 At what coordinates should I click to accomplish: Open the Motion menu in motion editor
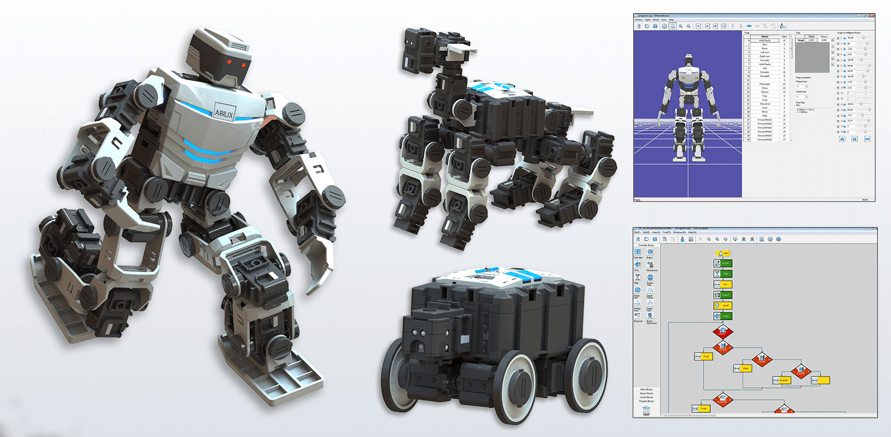(639, 19)
